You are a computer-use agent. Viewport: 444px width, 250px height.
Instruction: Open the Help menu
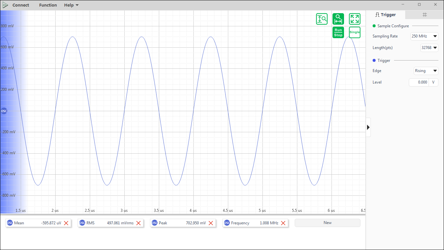point(71,5)
